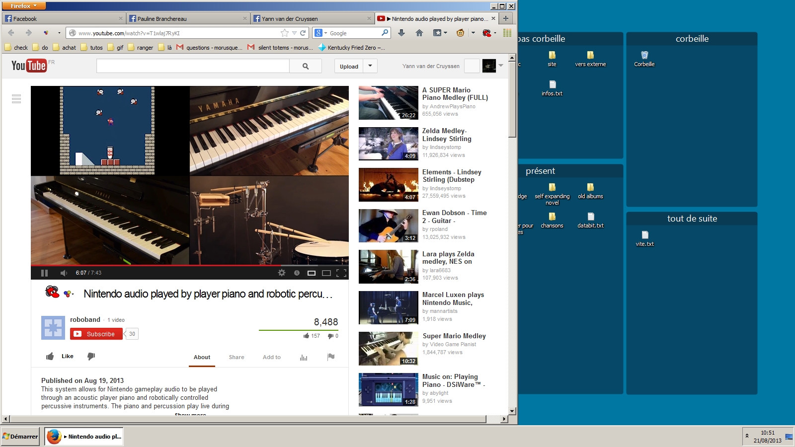Toggle fullscreen video mode

[341, 273]
